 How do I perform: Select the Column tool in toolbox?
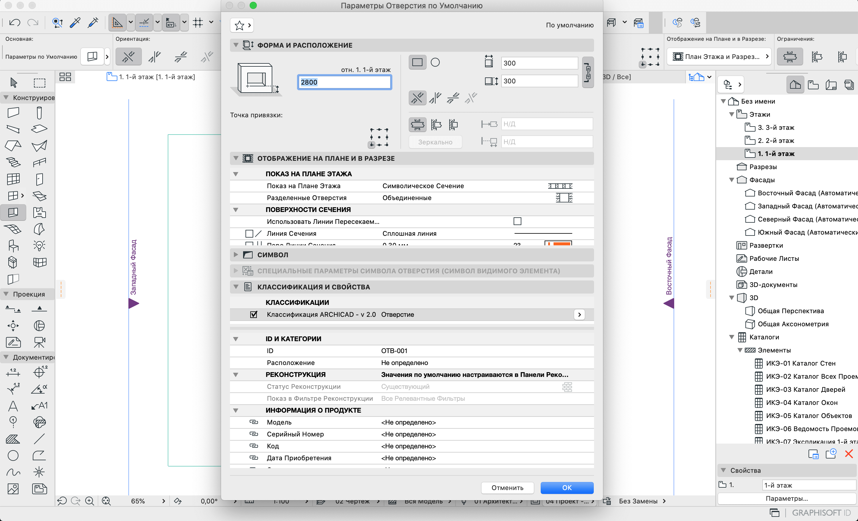(39, 113)
